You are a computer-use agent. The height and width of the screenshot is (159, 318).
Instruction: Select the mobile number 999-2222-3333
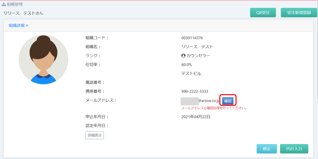[194, 92]
